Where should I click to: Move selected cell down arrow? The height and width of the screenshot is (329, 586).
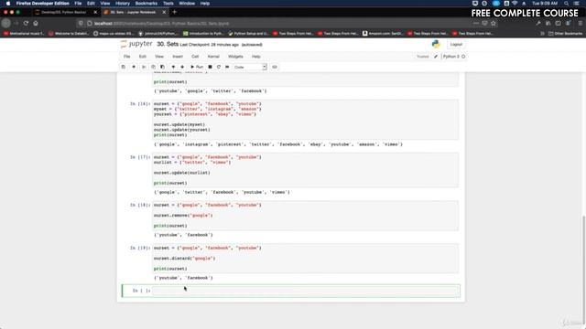tap(182, 67)
